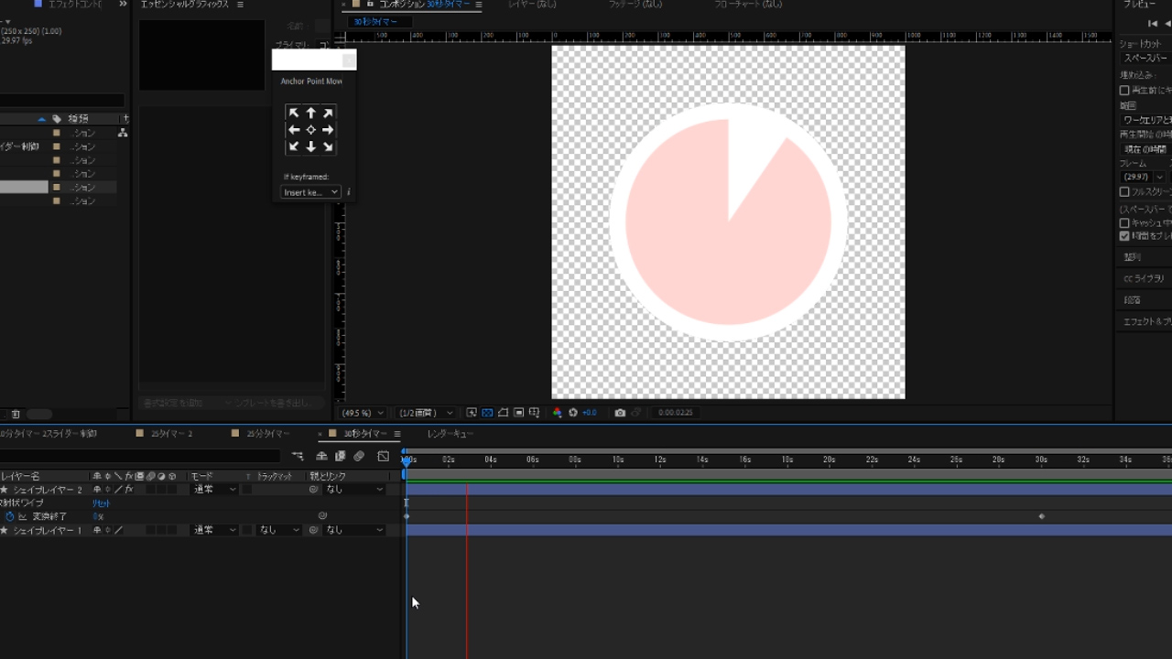Uncheck the checked checkbox in Preview panel
This screenshot has width=1172, height=659.
click(1124, 235)
